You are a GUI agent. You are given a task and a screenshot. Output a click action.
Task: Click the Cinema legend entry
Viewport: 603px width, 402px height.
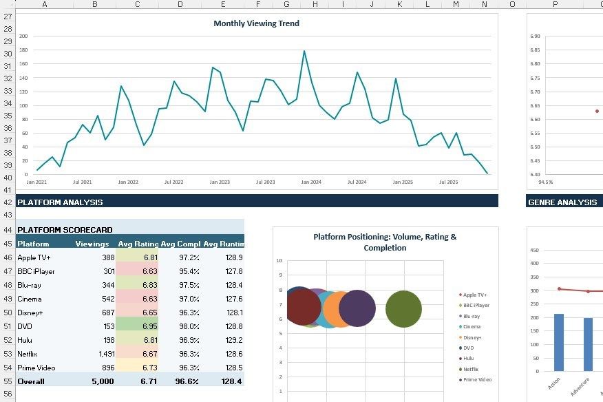click(x=470, y=326)
